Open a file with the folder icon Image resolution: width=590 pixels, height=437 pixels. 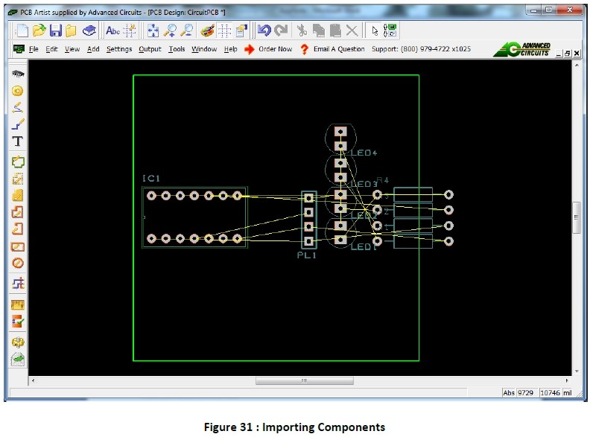pyautogui.click(x=39, y=31)
